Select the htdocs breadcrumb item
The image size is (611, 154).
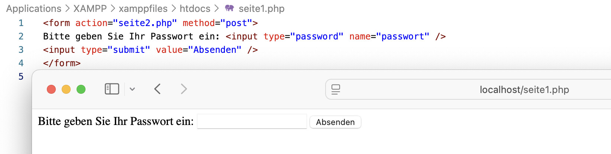click(x=195, y=9)
